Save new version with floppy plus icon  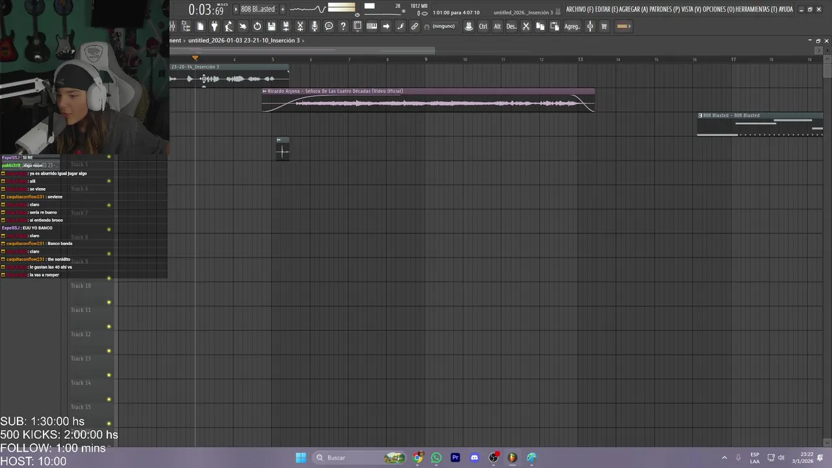[286, 26]
